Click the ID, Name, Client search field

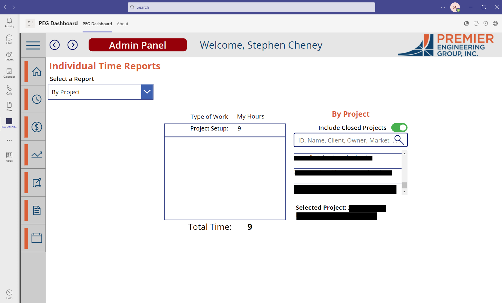point(342,140)
